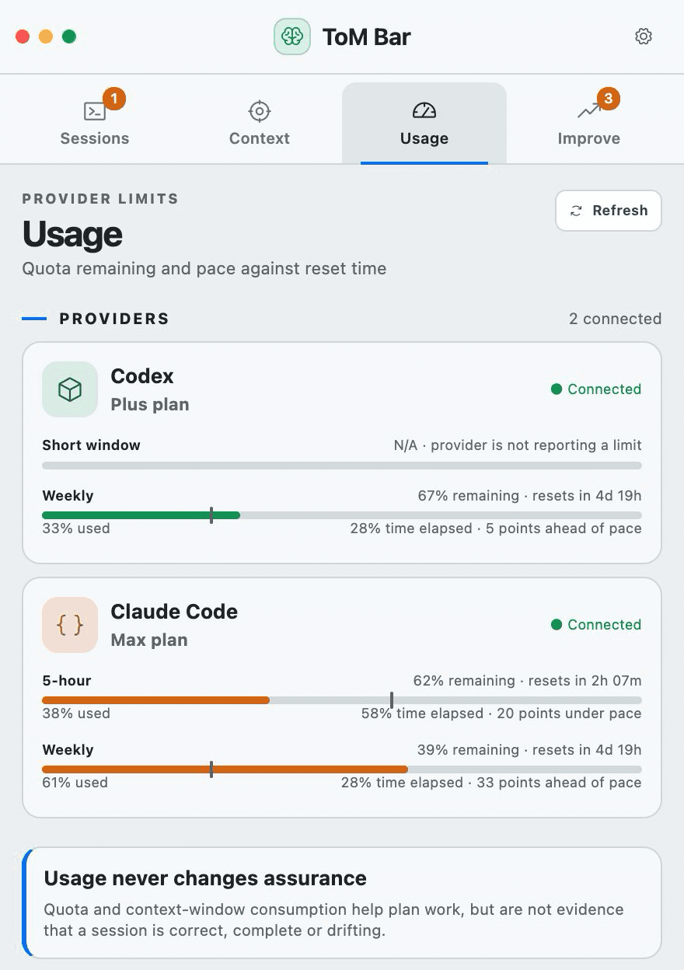The image size is (684, 970).
Task: Click the 'Plus plan' label
Action: point(150,405)
